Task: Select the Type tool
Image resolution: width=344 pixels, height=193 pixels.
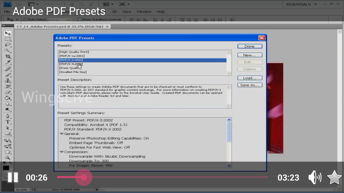Action: click(x=8, y=122)
